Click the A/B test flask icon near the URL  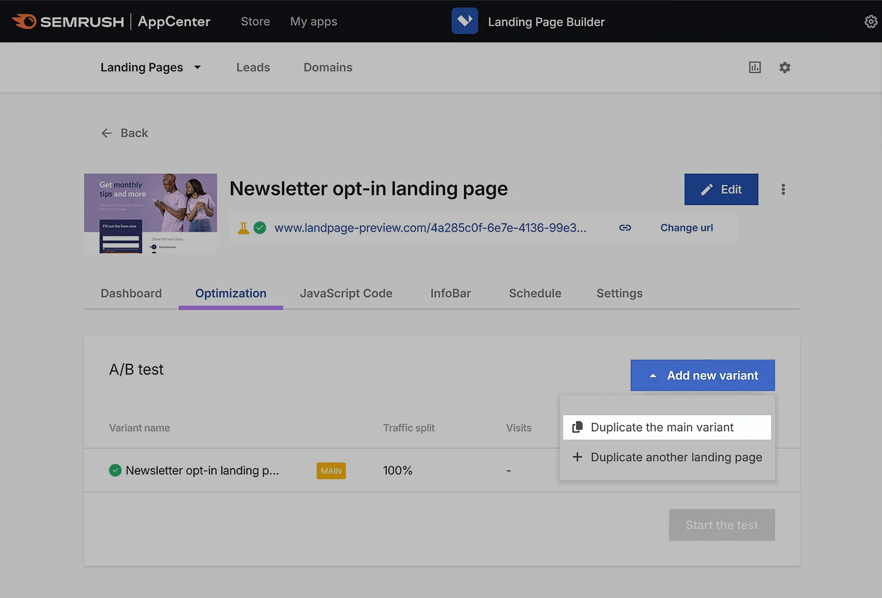pos(243,228)
